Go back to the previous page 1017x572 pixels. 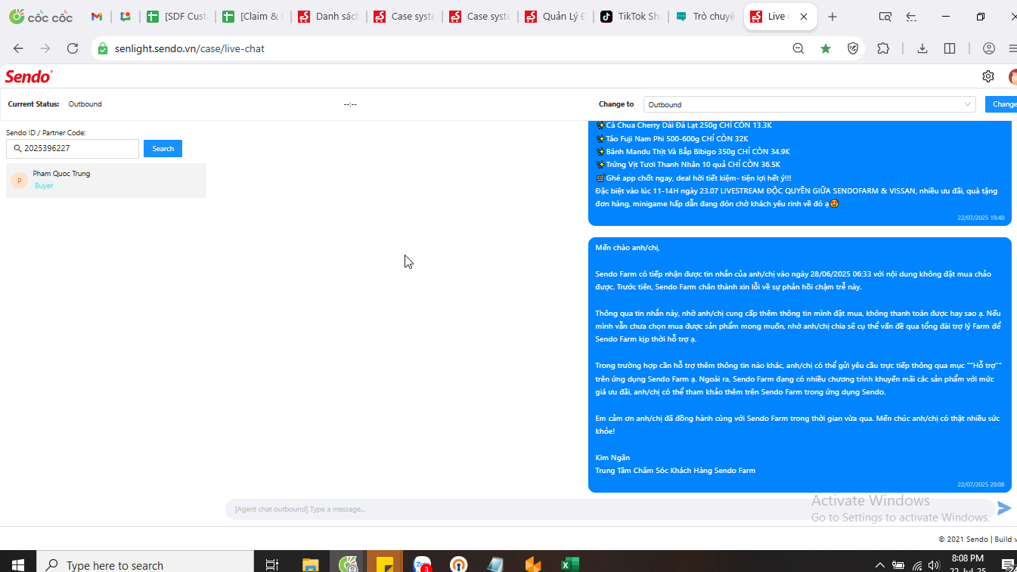pos(18,48)
